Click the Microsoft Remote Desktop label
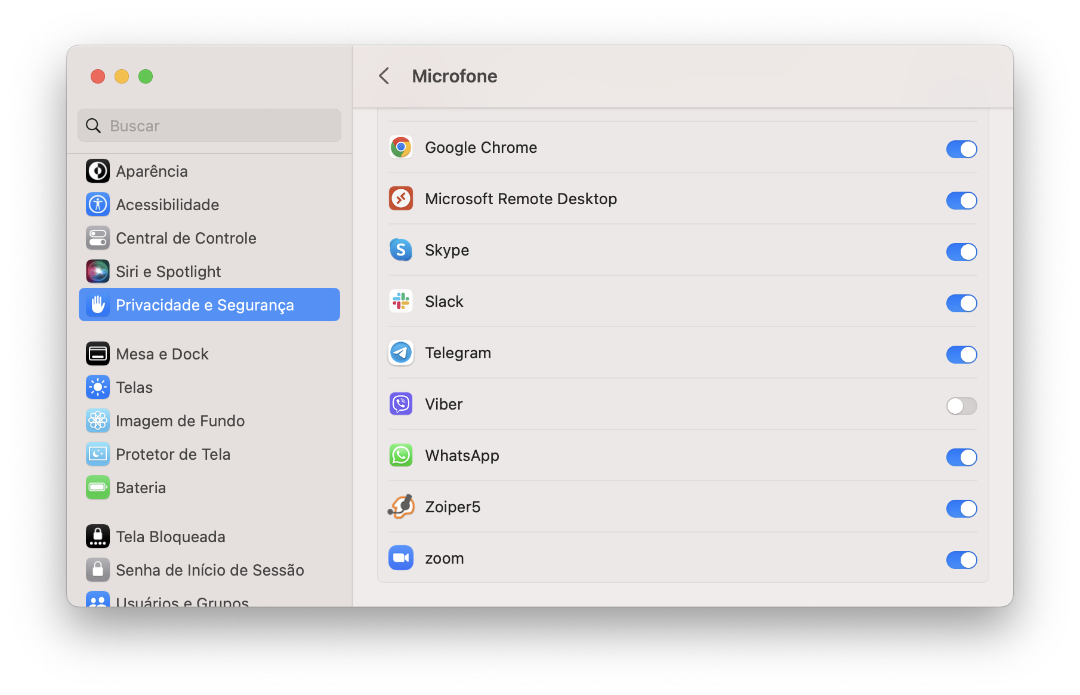Image resolution: width=1080 pixels, height=695 pixels. pyautogui.click(x=521, y=199)
